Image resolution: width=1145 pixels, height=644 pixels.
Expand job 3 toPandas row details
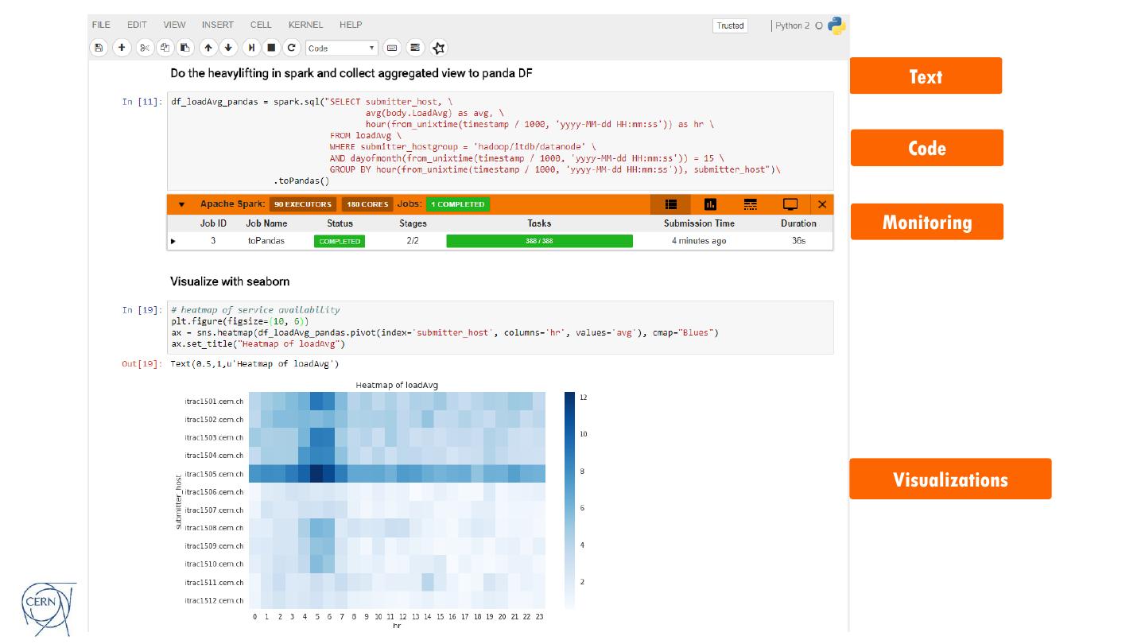point(173,241)
